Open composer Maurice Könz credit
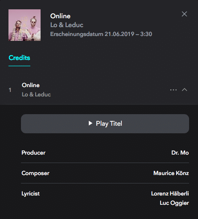 pos(171,173)
